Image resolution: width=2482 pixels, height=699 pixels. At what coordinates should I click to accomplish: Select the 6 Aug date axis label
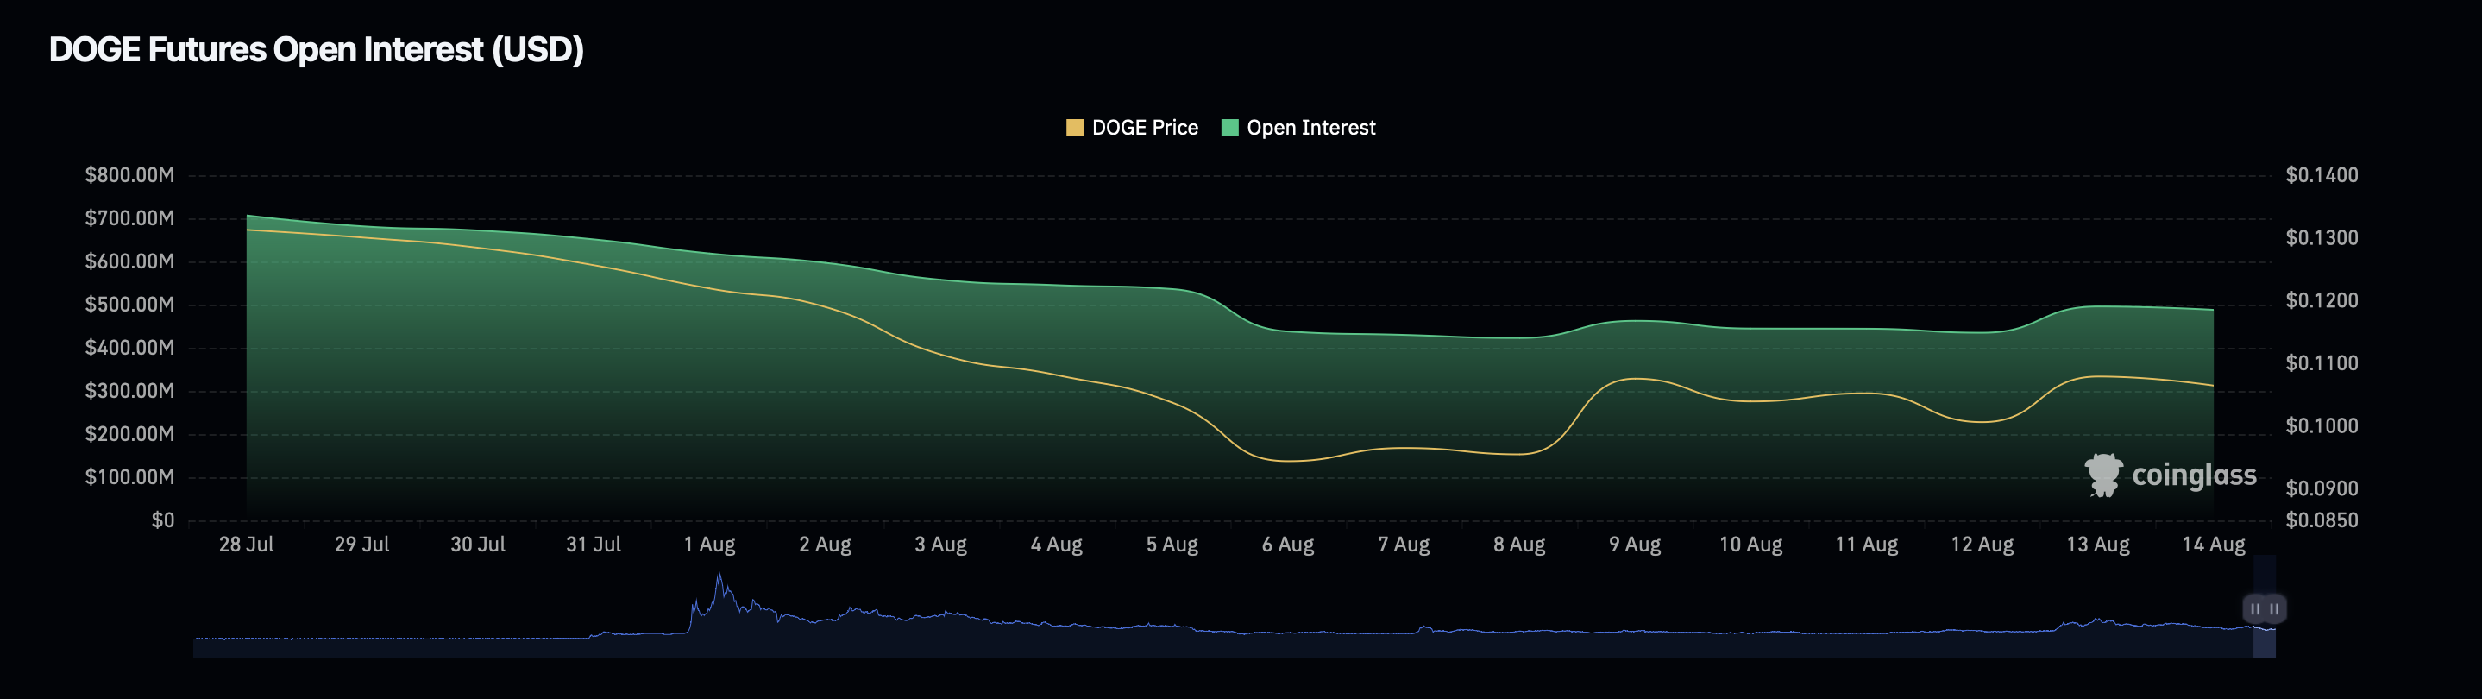[x=1288, y=544]
